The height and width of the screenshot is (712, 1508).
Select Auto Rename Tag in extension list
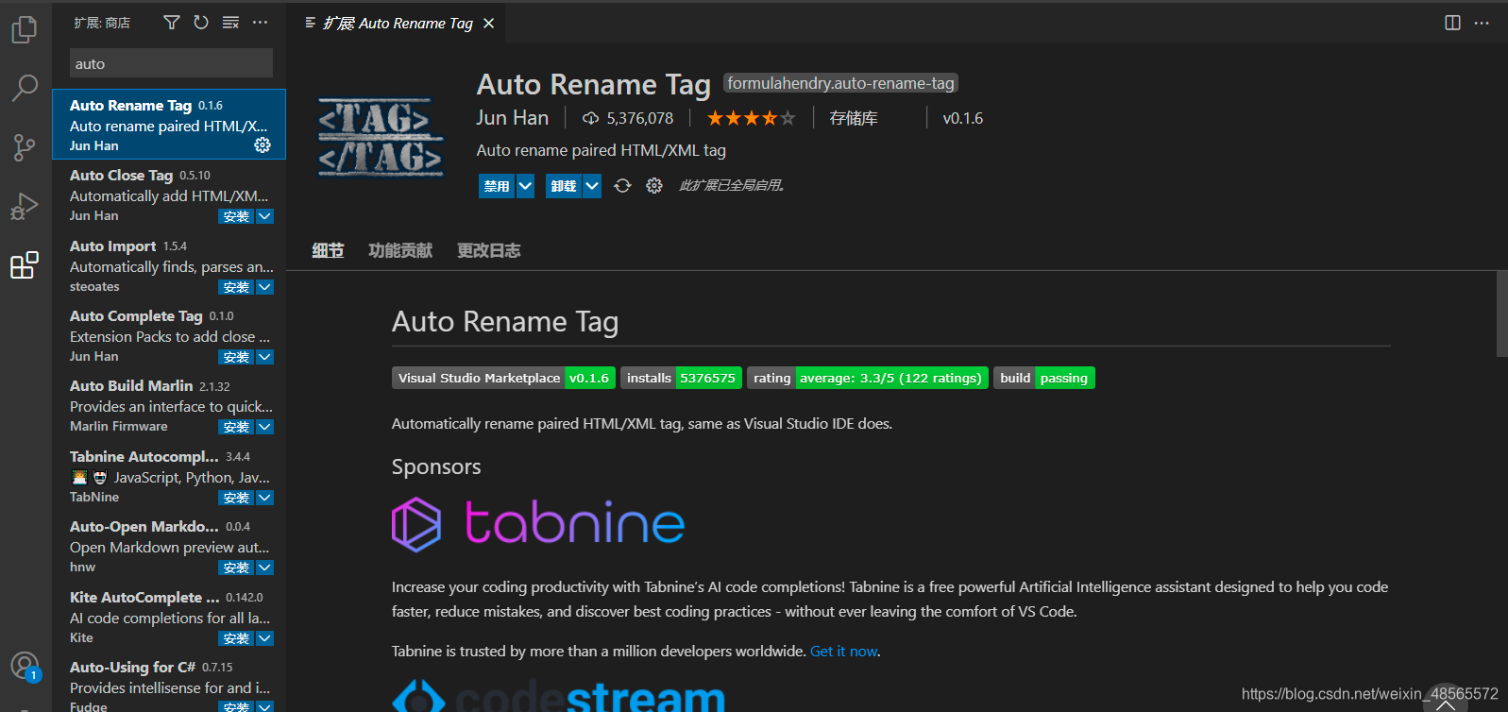point(169,125)
